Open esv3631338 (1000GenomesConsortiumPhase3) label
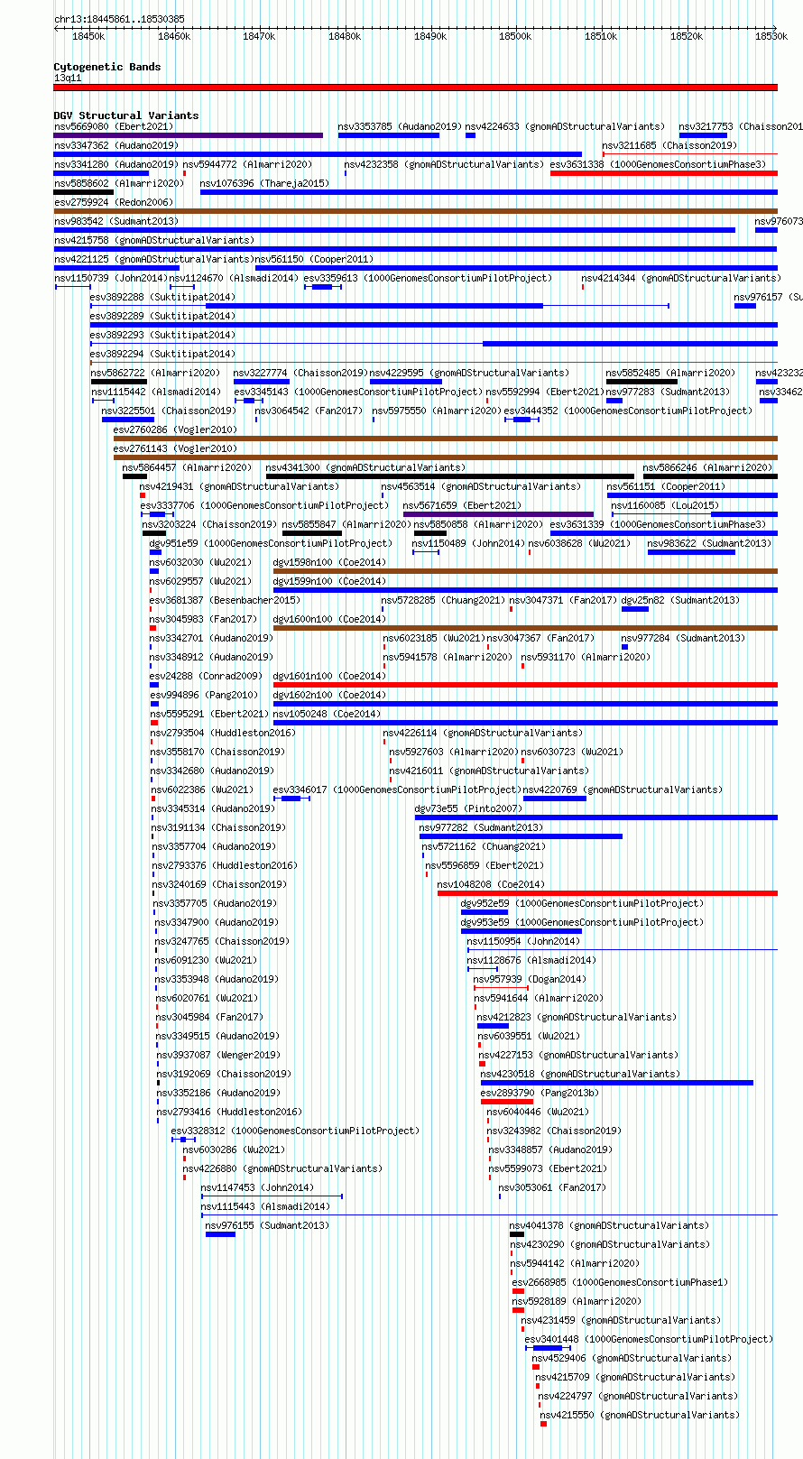Image resolution: width=803 pixels, height=1459 pixels. tap(658, 164)
